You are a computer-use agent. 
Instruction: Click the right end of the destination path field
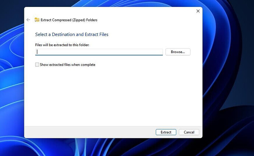click(160, 52)
